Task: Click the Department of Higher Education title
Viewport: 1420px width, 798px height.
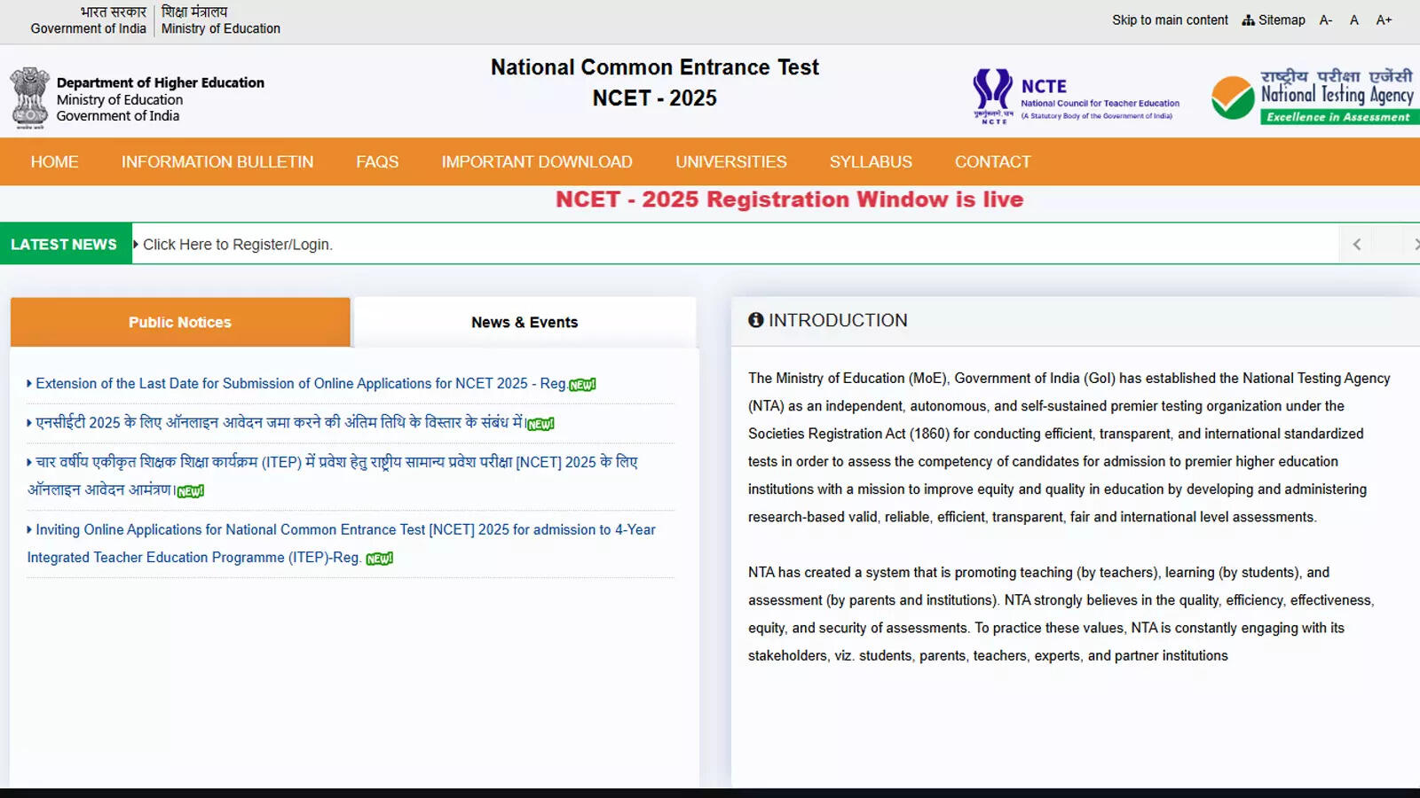Action: point(161,82)
